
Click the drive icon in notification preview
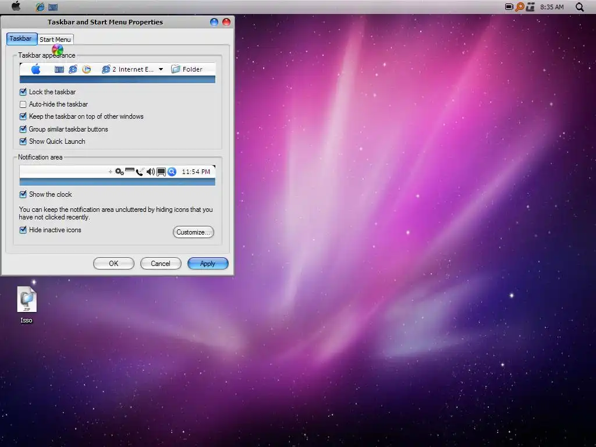(x=130, y=170)
